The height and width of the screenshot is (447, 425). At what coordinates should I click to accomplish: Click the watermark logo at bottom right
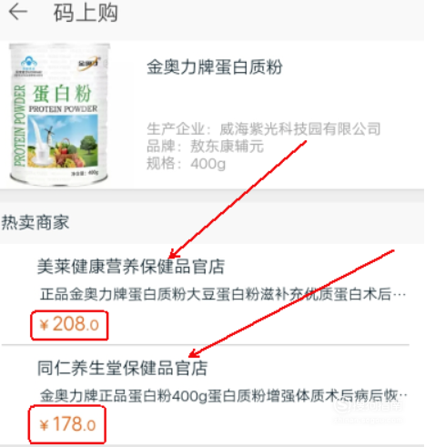(x=369, y=410)
